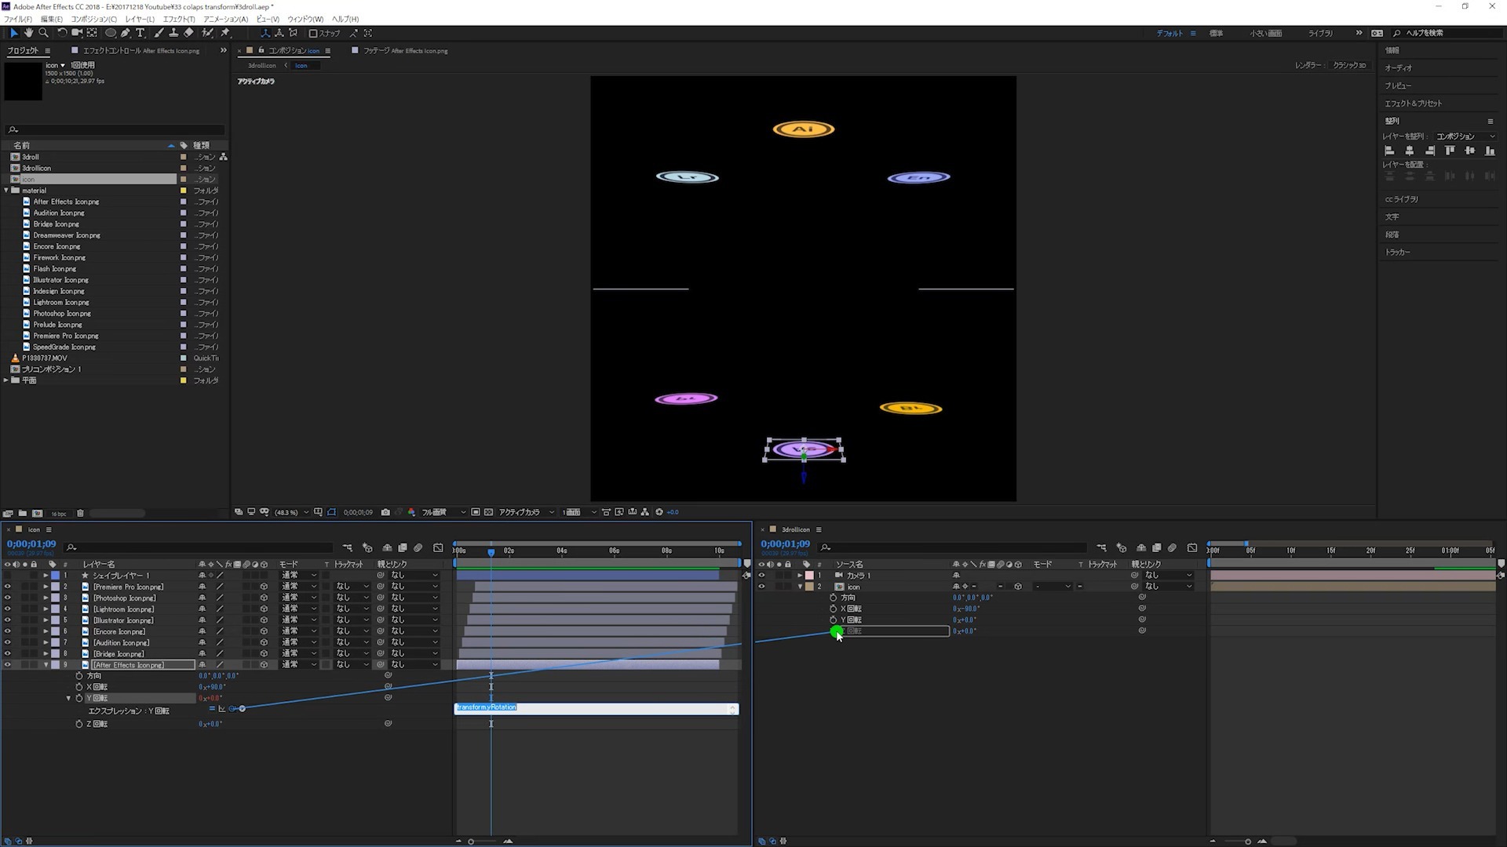Image resolution: width=1507 pixels, height=847 pixels.
Task: Select the 標準 workspace
Action: pos(1217,33)
